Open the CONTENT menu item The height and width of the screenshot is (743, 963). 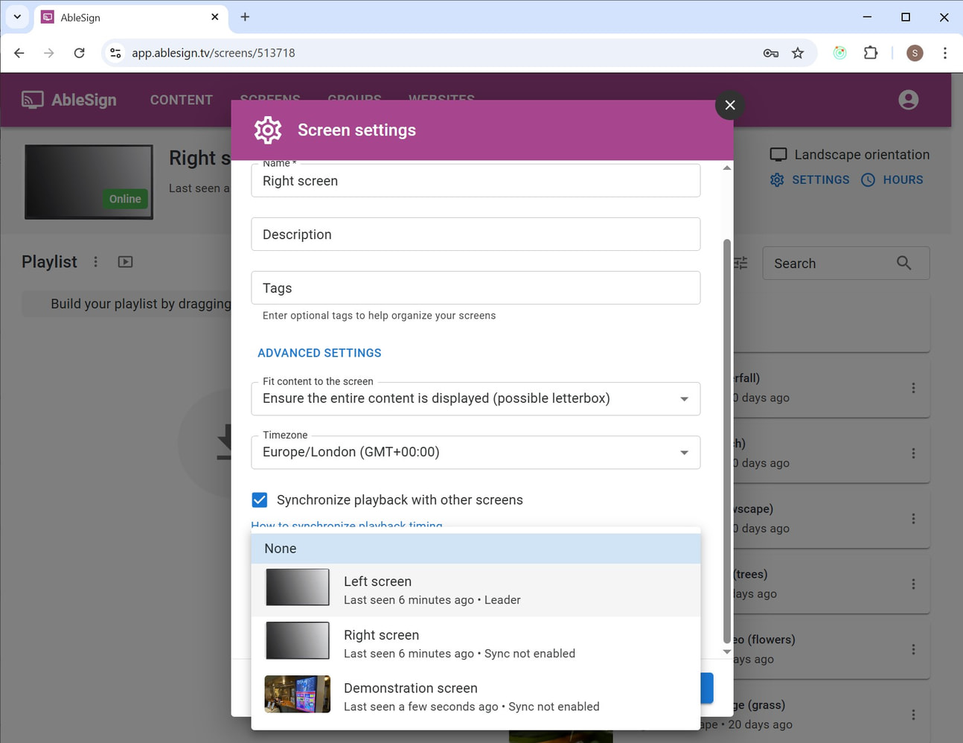point(181,99)
